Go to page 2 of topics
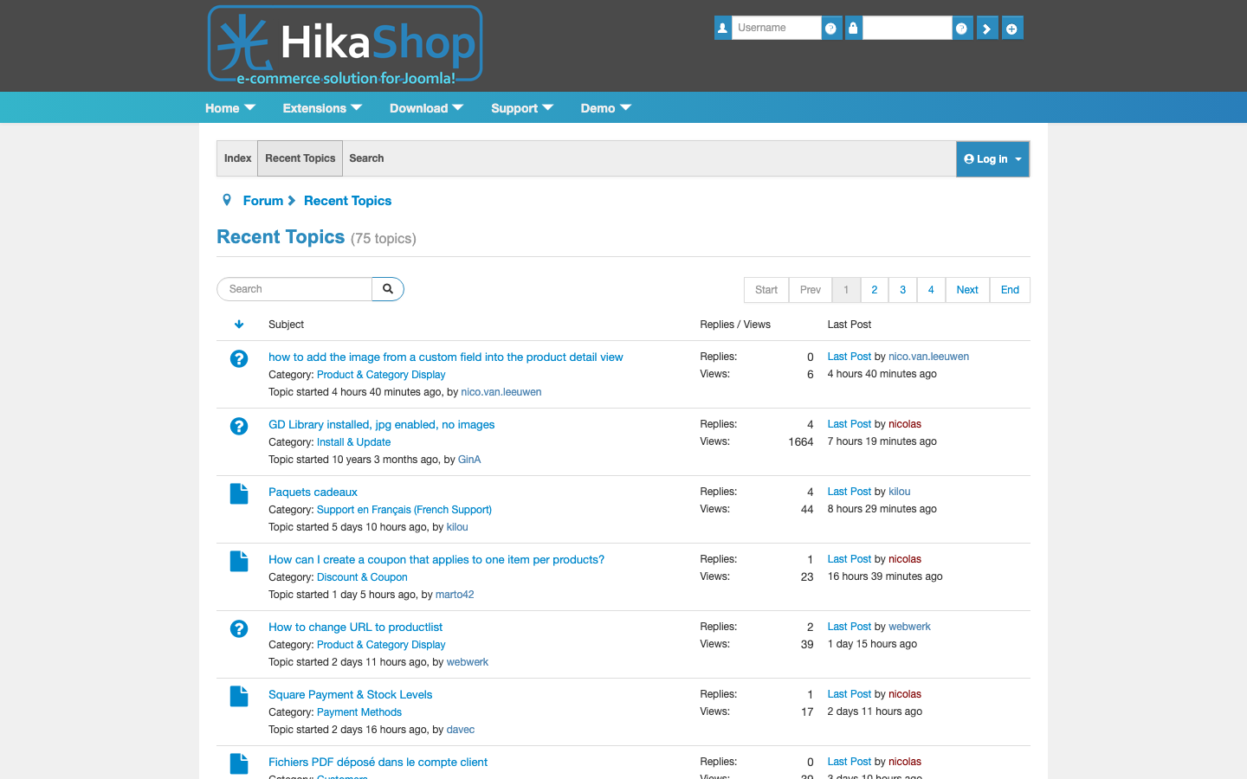The image size is (1247, 779). 875,290
